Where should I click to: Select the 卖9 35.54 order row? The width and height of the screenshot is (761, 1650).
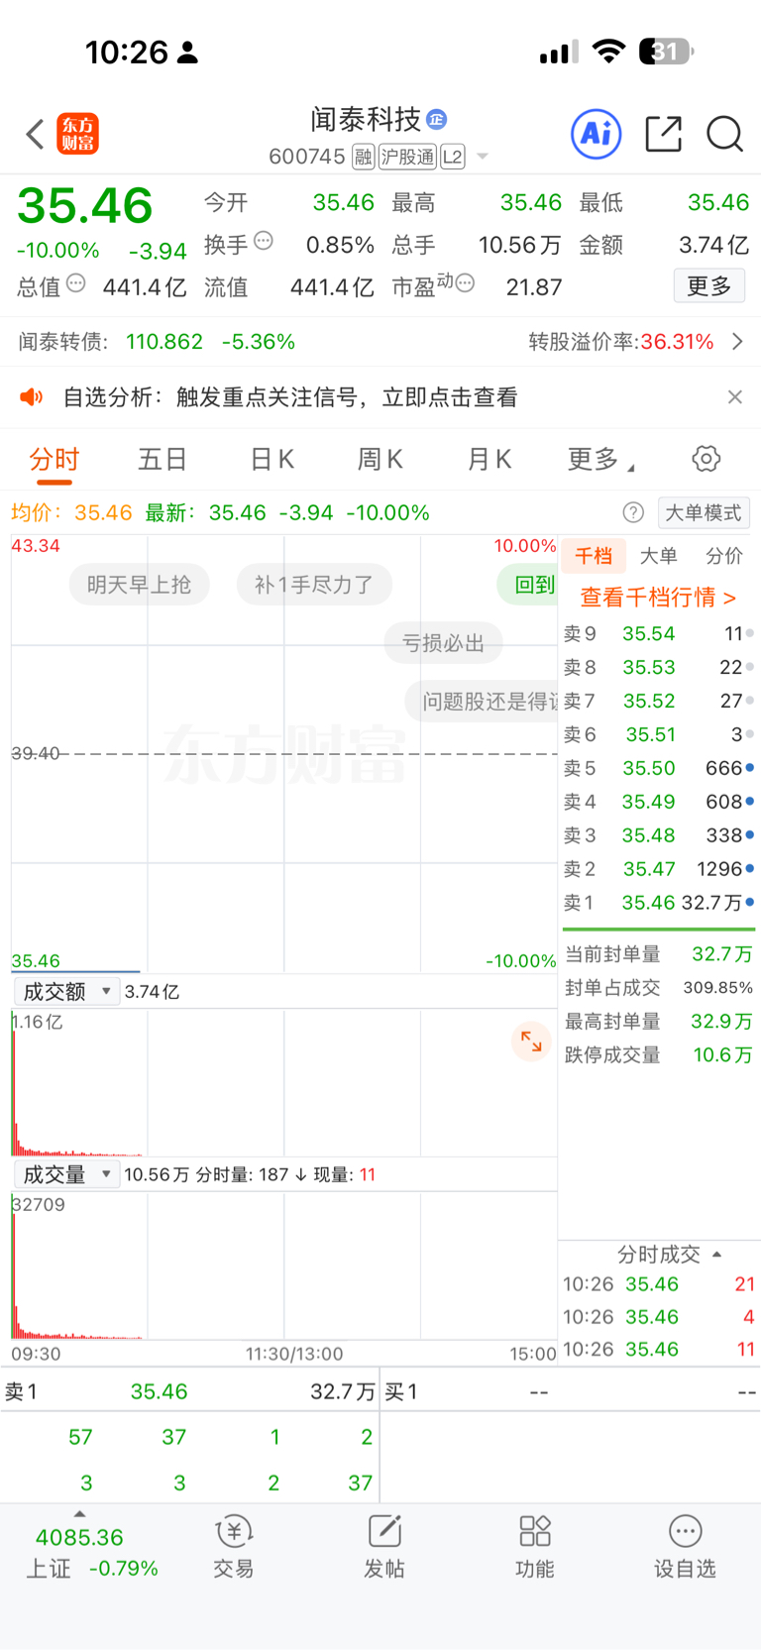pyautogui.click(x=659, y=633)
